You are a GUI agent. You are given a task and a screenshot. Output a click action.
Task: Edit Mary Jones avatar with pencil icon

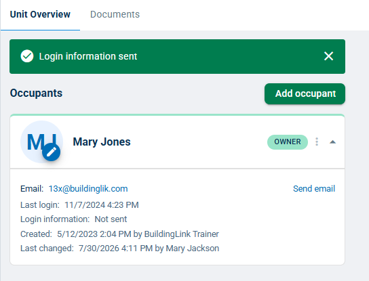click(51, 152)
